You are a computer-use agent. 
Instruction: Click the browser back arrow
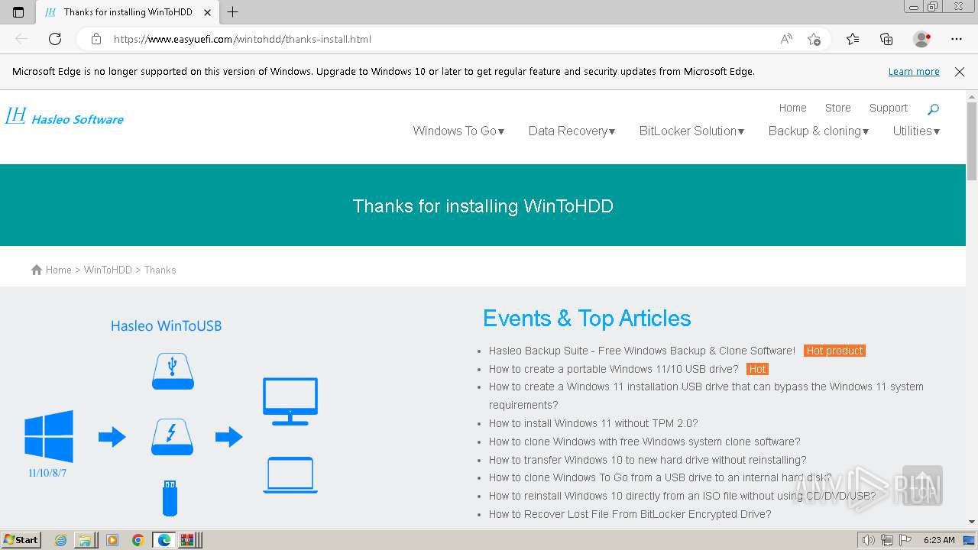[21, 39]
